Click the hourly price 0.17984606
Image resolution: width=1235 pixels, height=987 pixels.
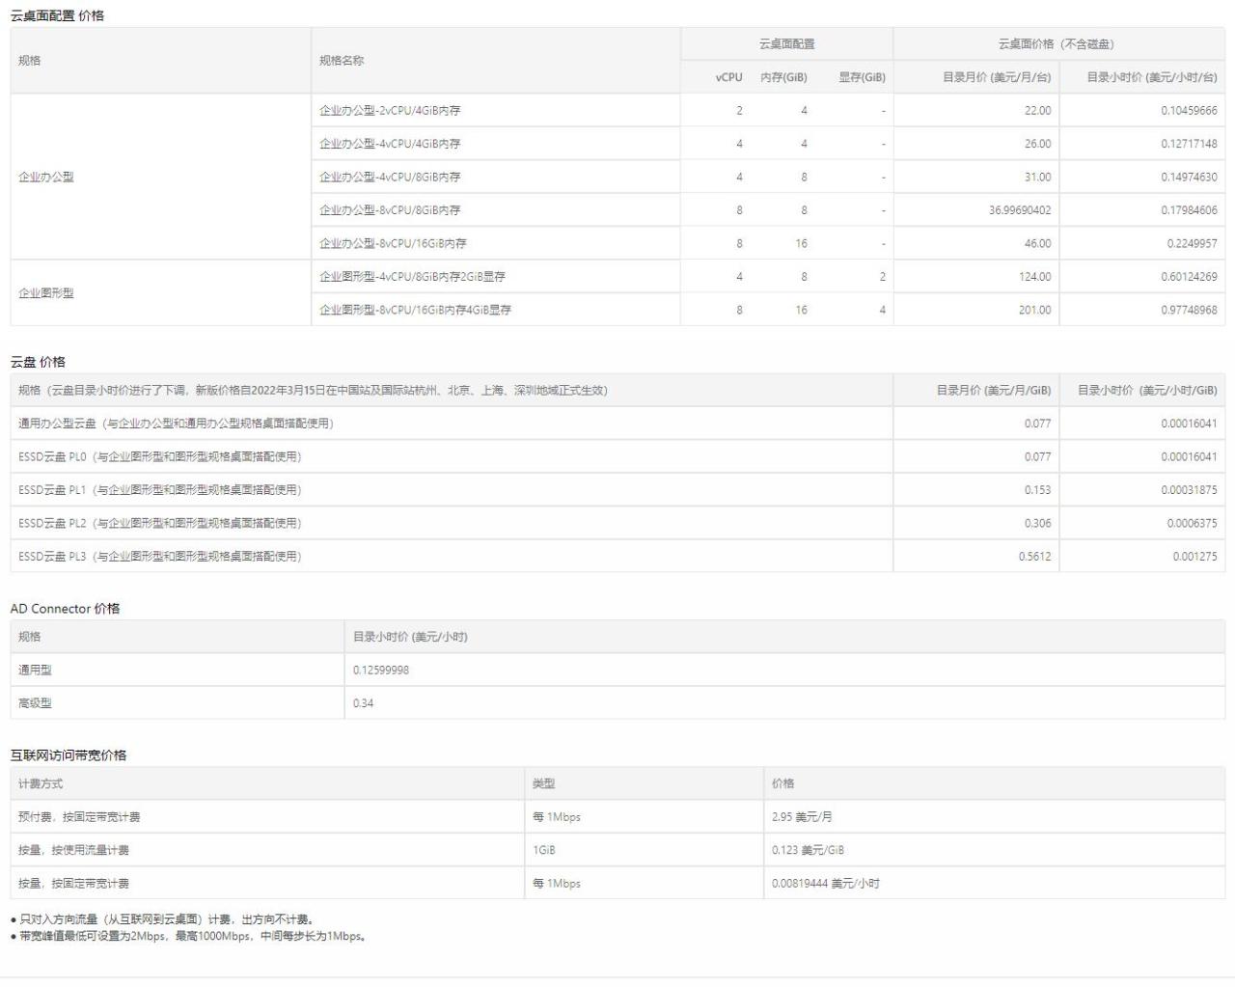point(1189,210)
